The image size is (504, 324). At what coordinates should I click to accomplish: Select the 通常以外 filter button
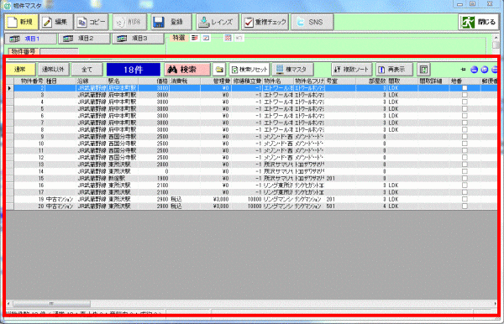coord(53,70)
